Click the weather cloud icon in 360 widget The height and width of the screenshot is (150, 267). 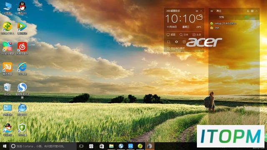click(x=199, y=17)
